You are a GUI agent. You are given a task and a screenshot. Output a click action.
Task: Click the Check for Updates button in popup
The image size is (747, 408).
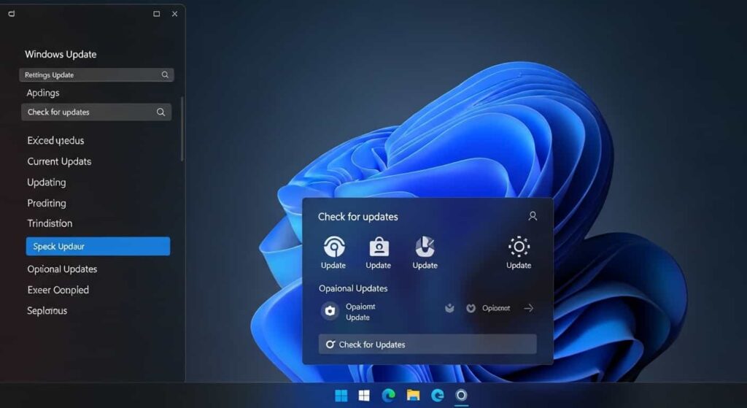(x=427, y=344)
